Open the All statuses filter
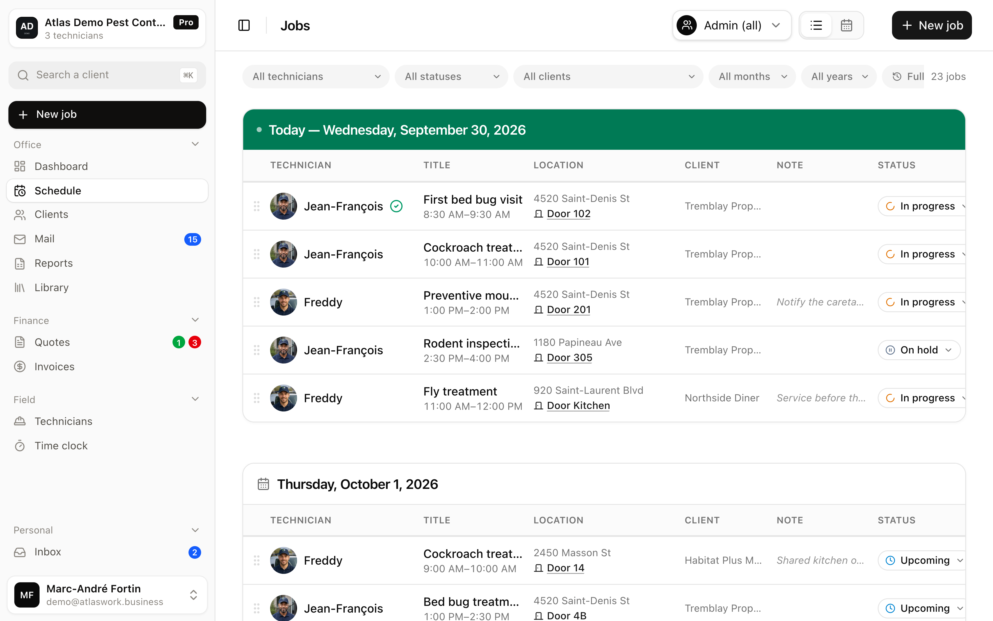Viewport: 993px width, 621px height. [x=451, y=76]
